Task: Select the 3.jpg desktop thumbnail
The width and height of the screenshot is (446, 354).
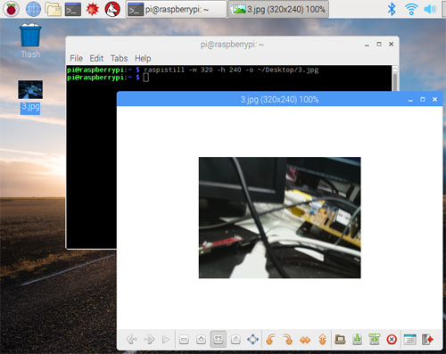Action: coord(30,89)
